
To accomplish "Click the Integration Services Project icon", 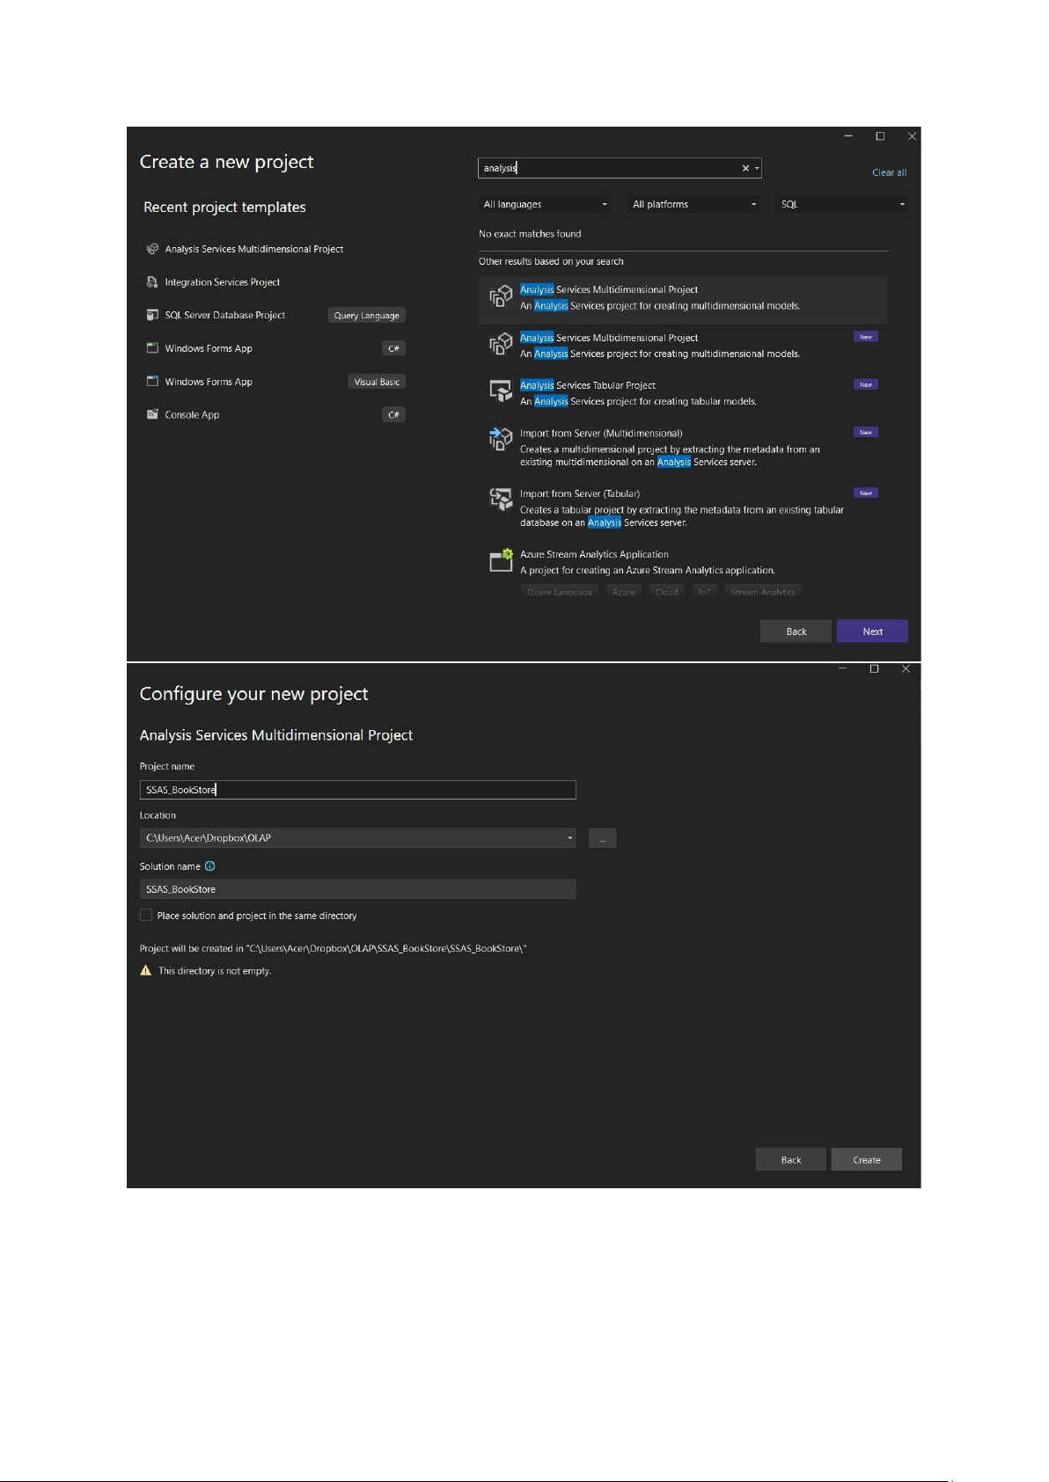I will (x=152, y=282).
